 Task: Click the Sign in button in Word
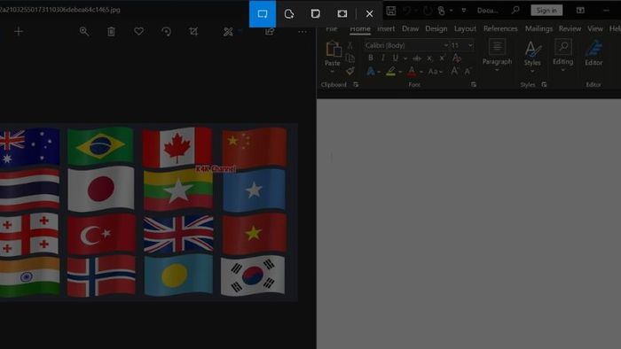(x=546, y=11)
